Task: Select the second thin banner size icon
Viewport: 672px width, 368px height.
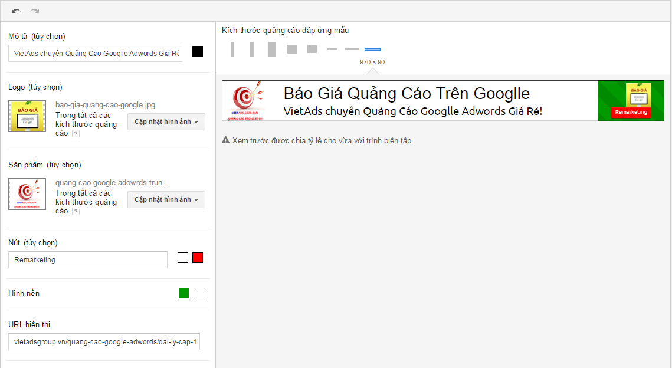Action: [x=352, y=49]
